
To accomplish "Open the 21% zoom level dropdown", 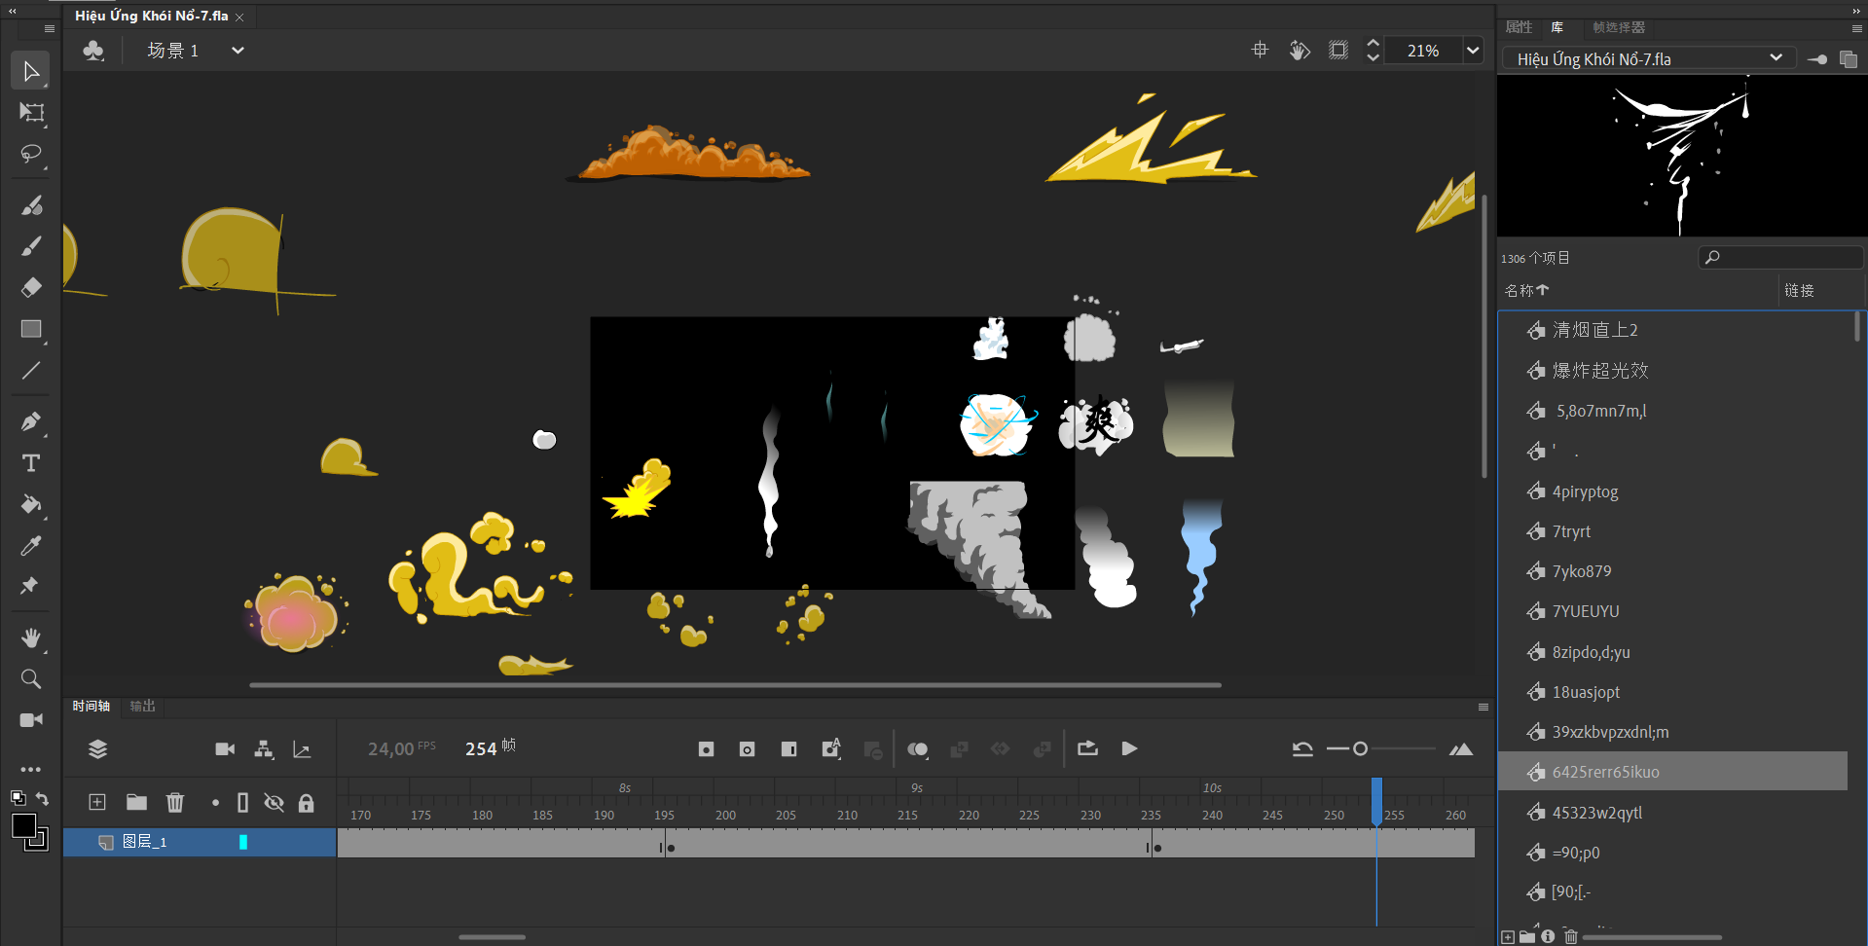I will point(1473,51).
